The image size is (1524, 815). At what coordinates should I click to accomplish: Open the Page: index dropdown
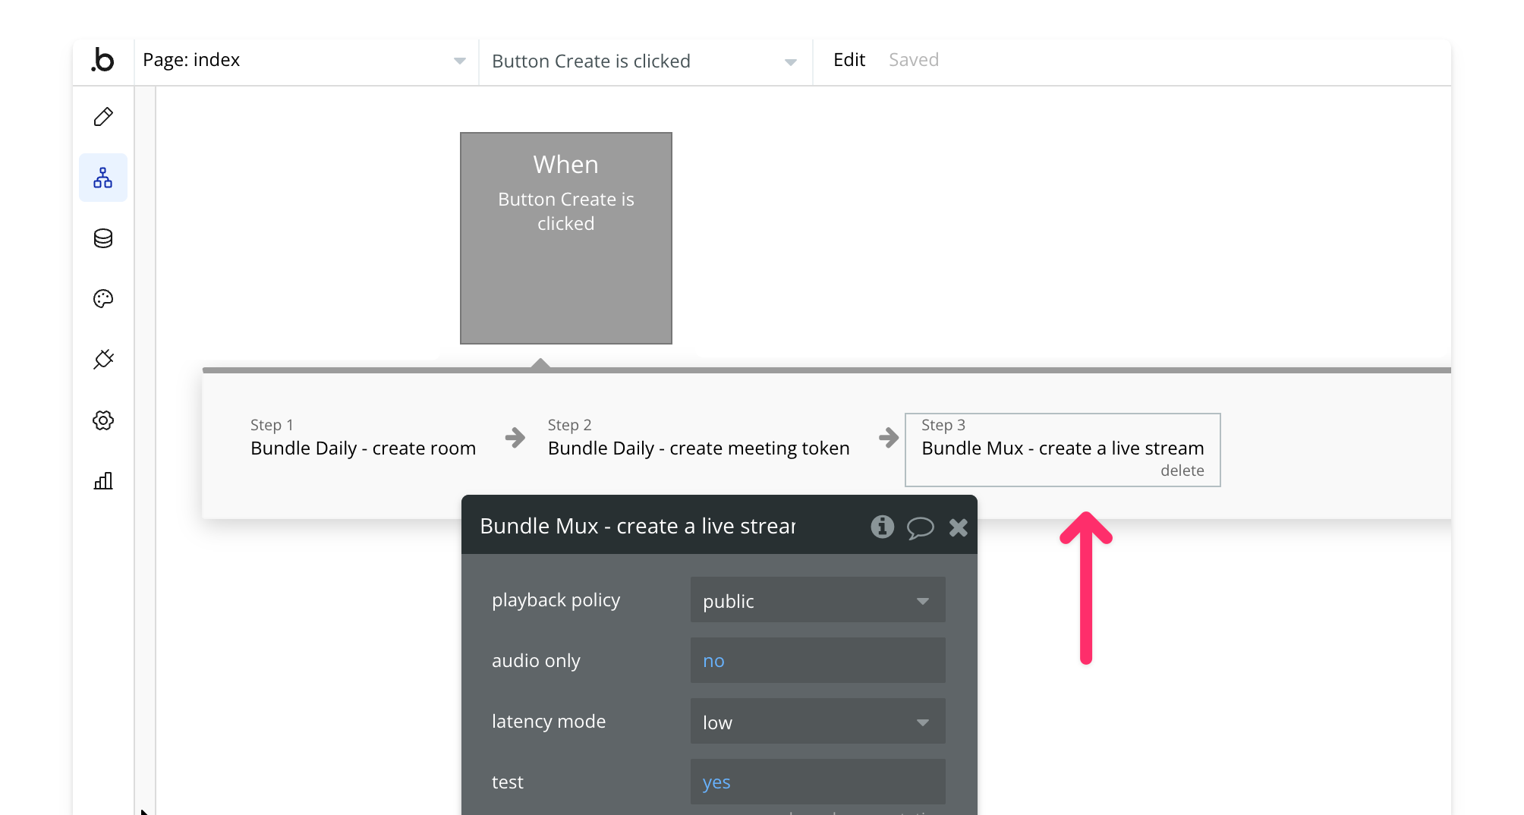click(x=305, y=61)
